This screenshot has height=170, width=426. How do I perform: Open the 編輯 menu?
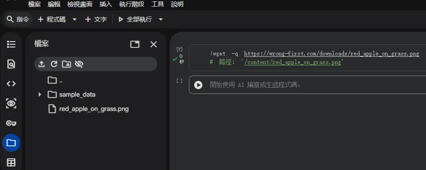point(54,4)
